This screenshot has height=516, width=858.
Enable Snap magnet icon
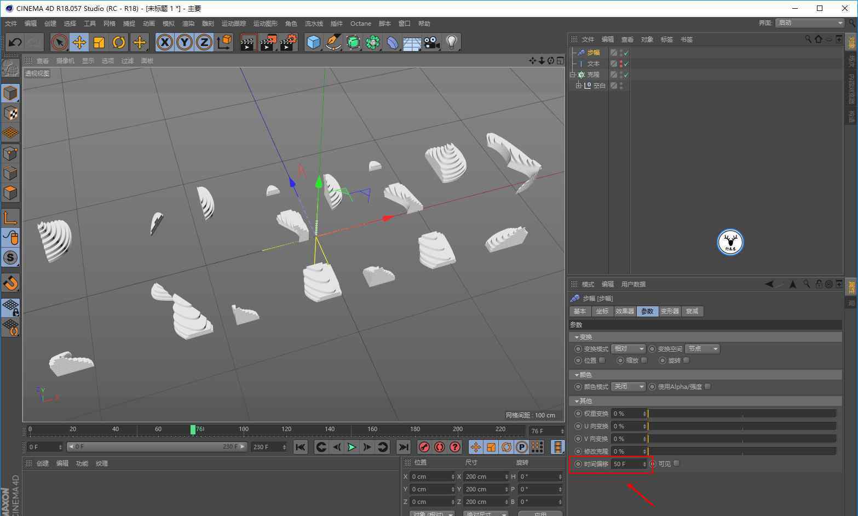pos(10,283)
